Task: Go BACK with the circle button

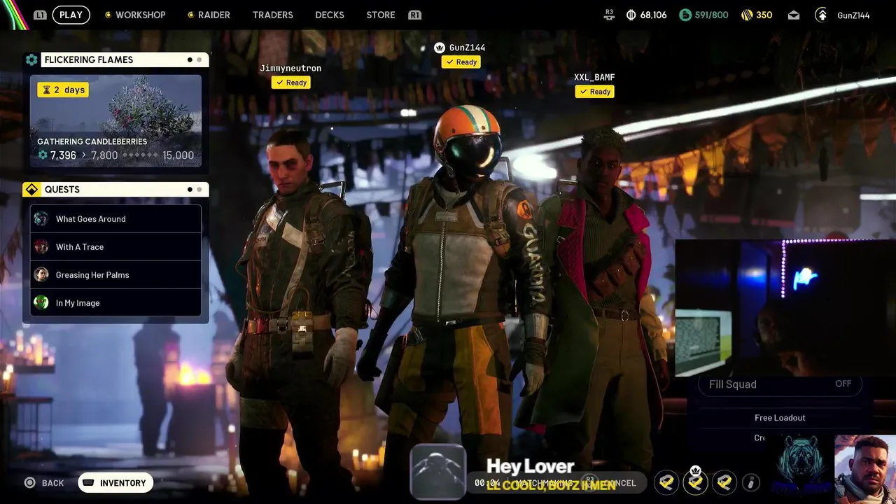Action: click(x=44, y=483)
